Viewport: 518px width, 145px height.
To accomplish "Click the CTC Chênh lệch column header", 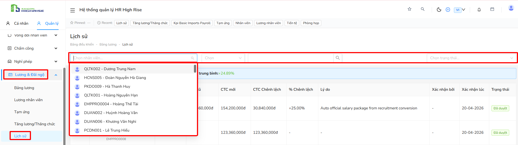I will pos(267,89).
